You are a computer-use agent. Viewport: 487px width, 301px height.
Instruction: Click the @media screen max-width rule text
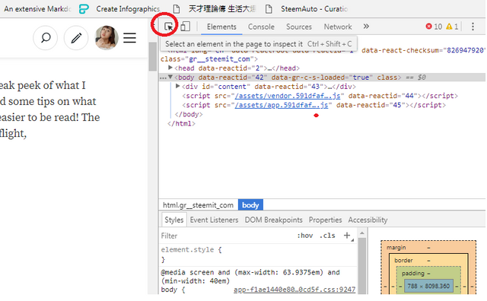point(250,277)
